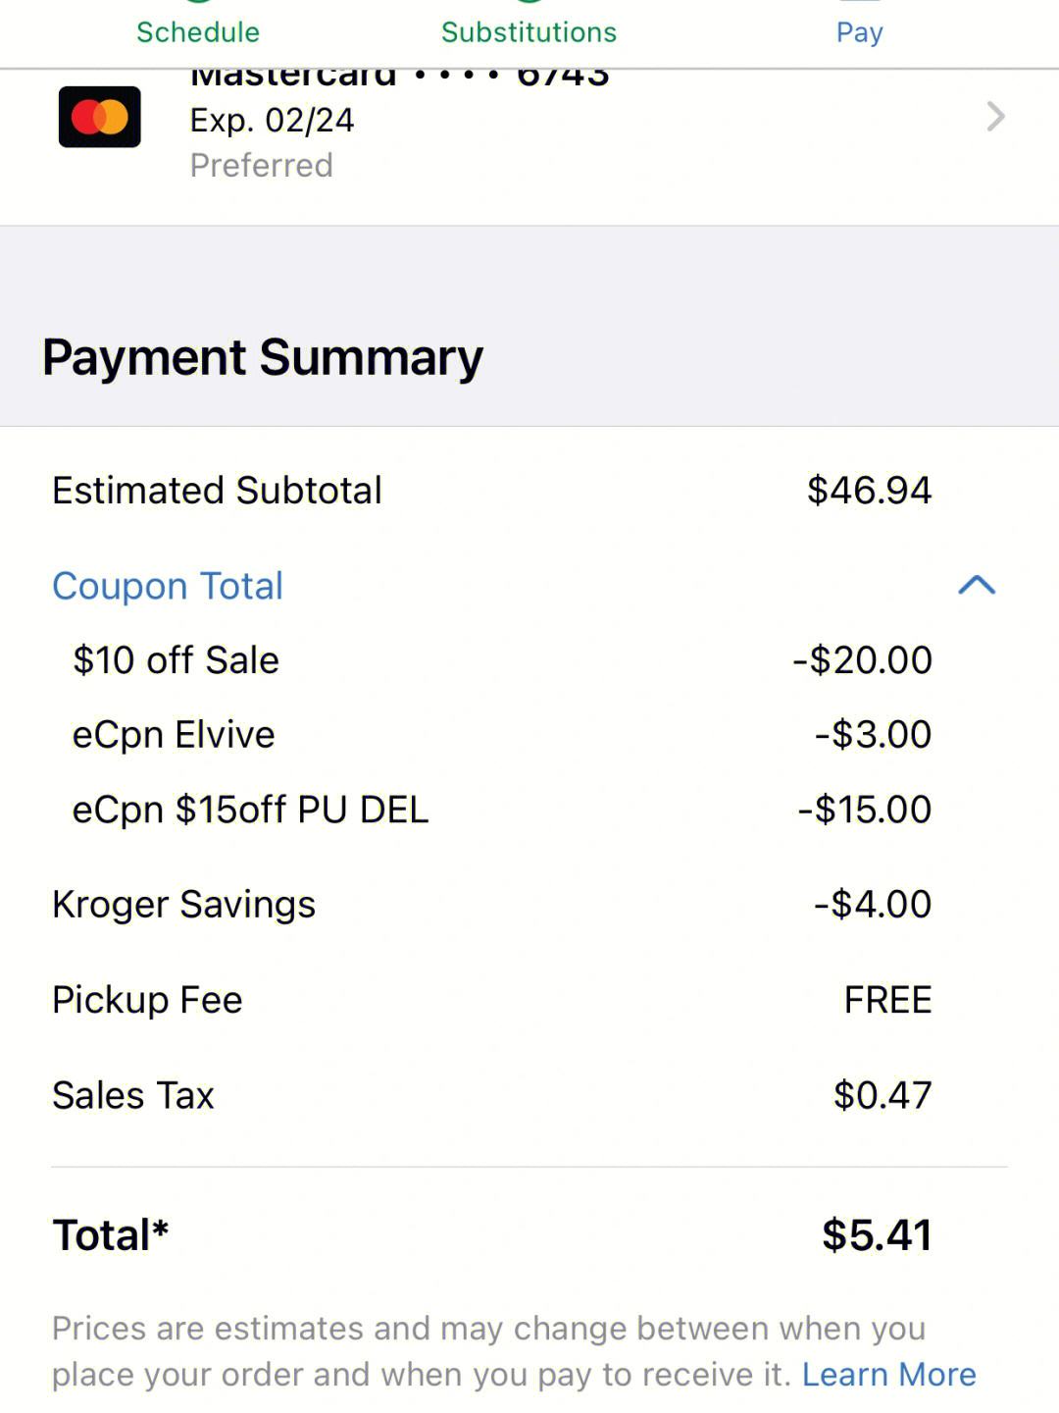Tap the Mastercard logo icon
The image size is (1059, 1413).
[x=99, y=117]
